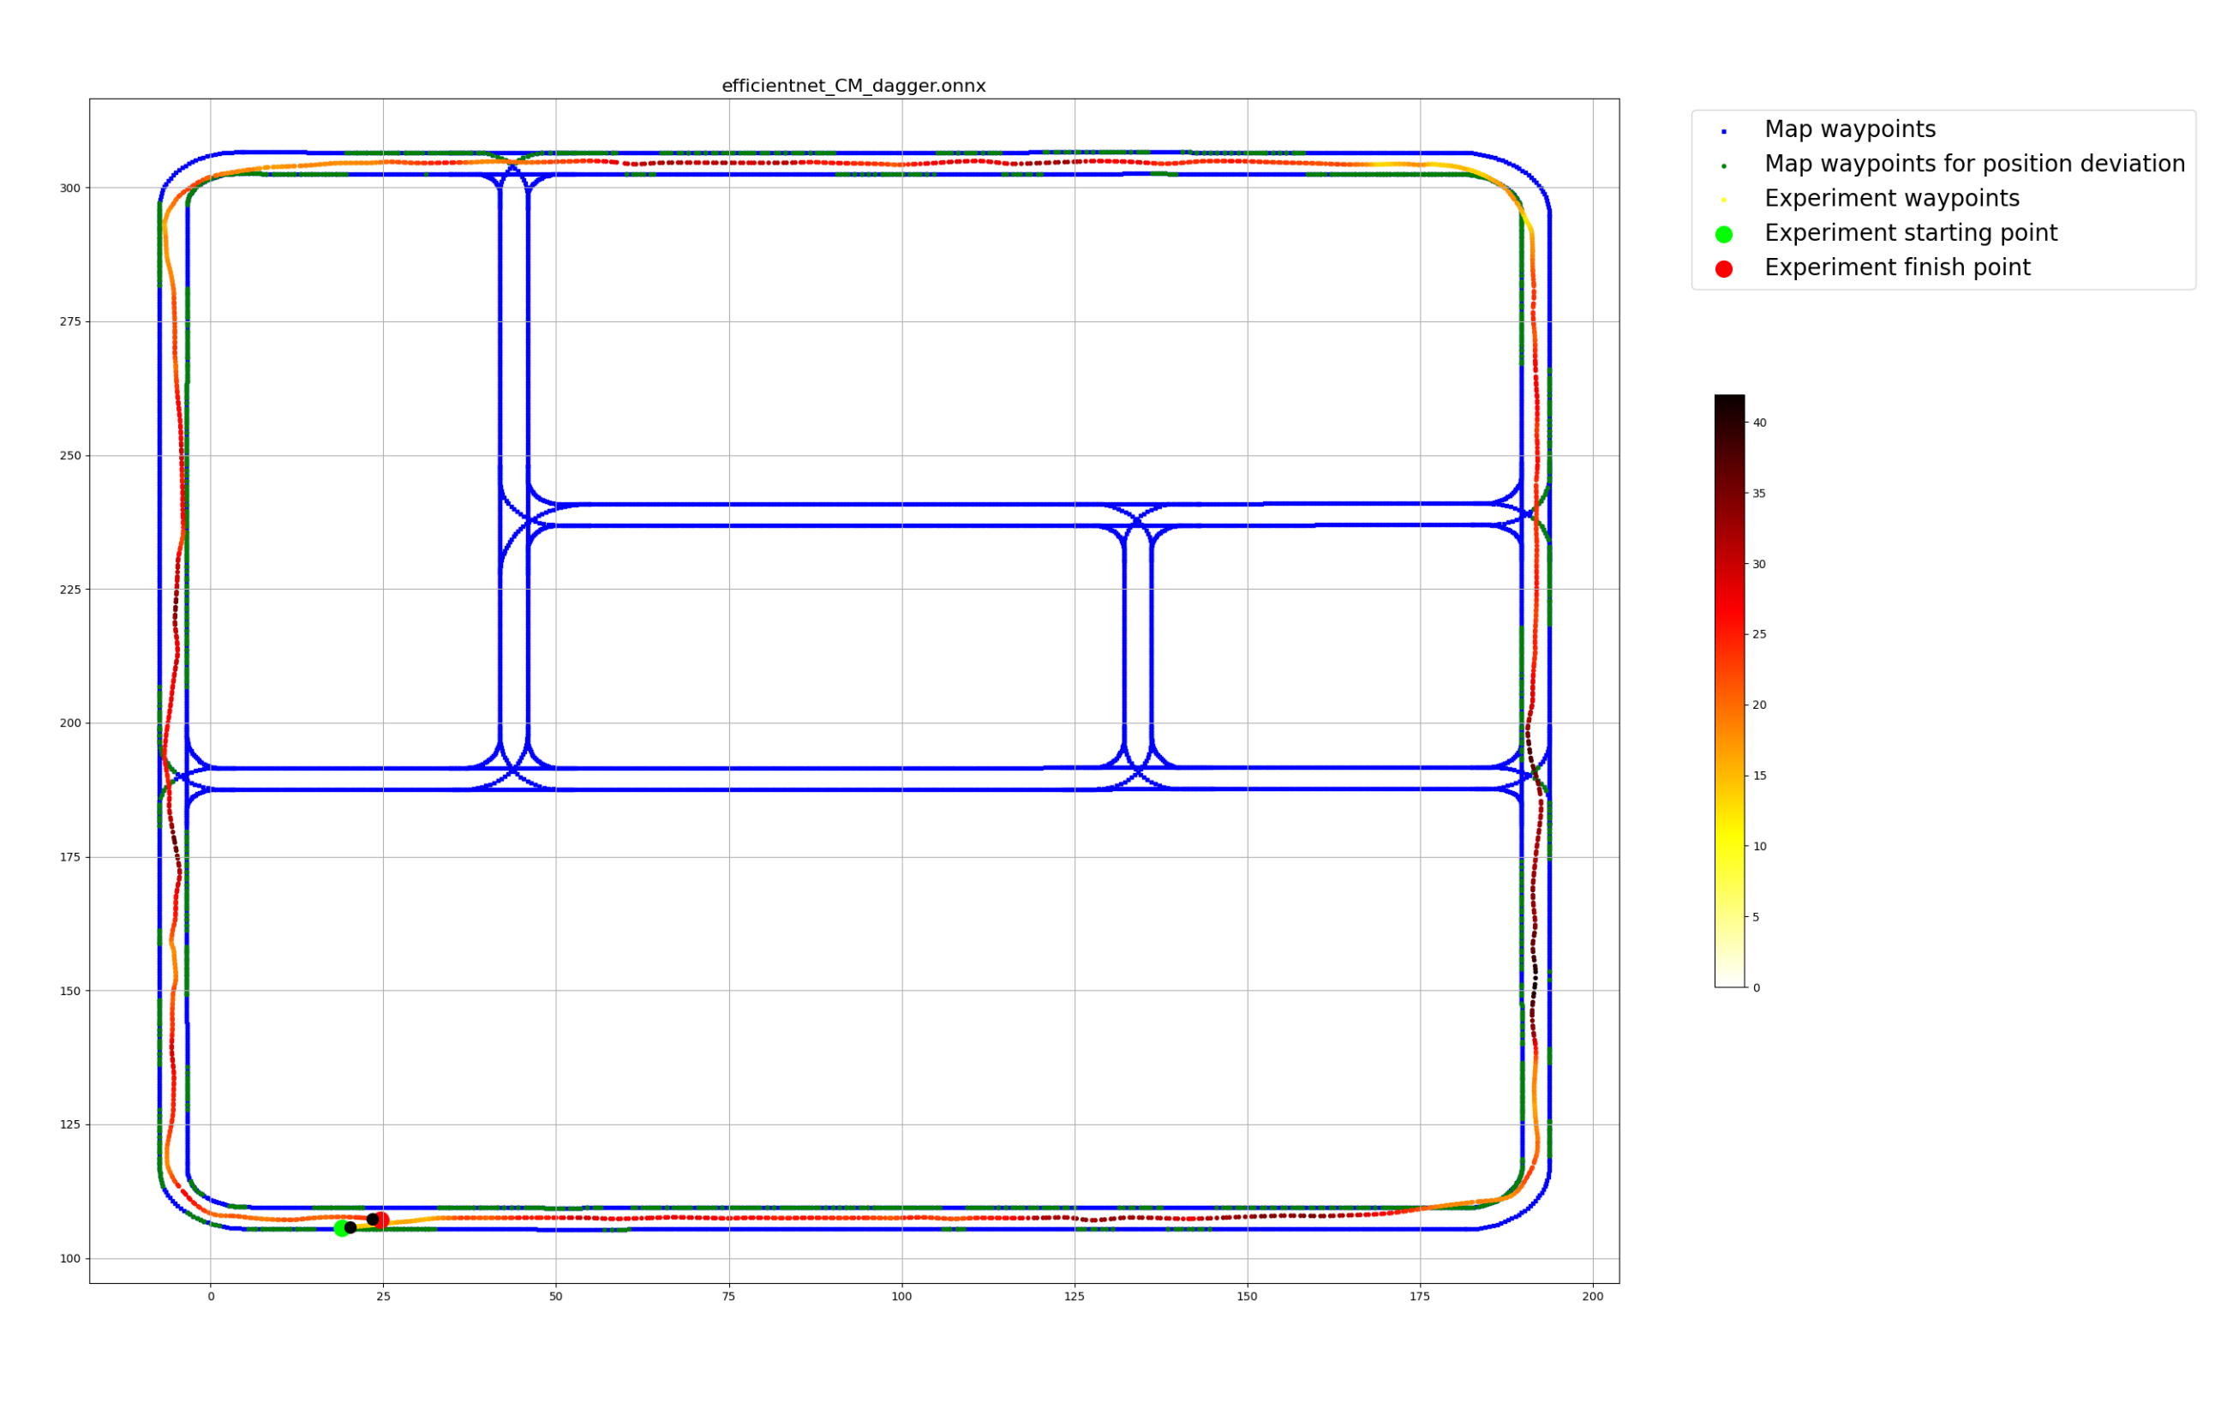Click the red finish point dot on the map
The height and width of the screenshot is (1403, 2221).
pyautogui.click(x=382, y=1220)
